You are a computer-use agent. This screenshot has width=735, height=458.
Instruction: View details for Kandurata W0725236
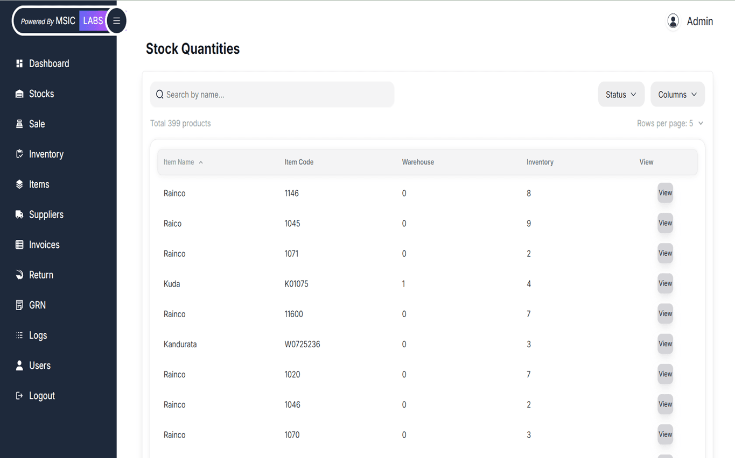pyautogui.click(x=665, y=344)
